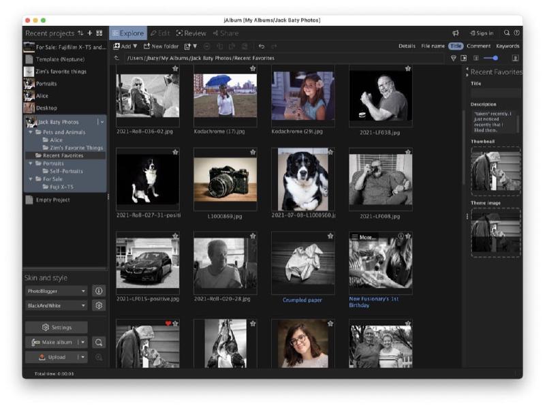Open search with the magnifying glass icon
This screenshot has height=408, width=545.
pos(507,33)
